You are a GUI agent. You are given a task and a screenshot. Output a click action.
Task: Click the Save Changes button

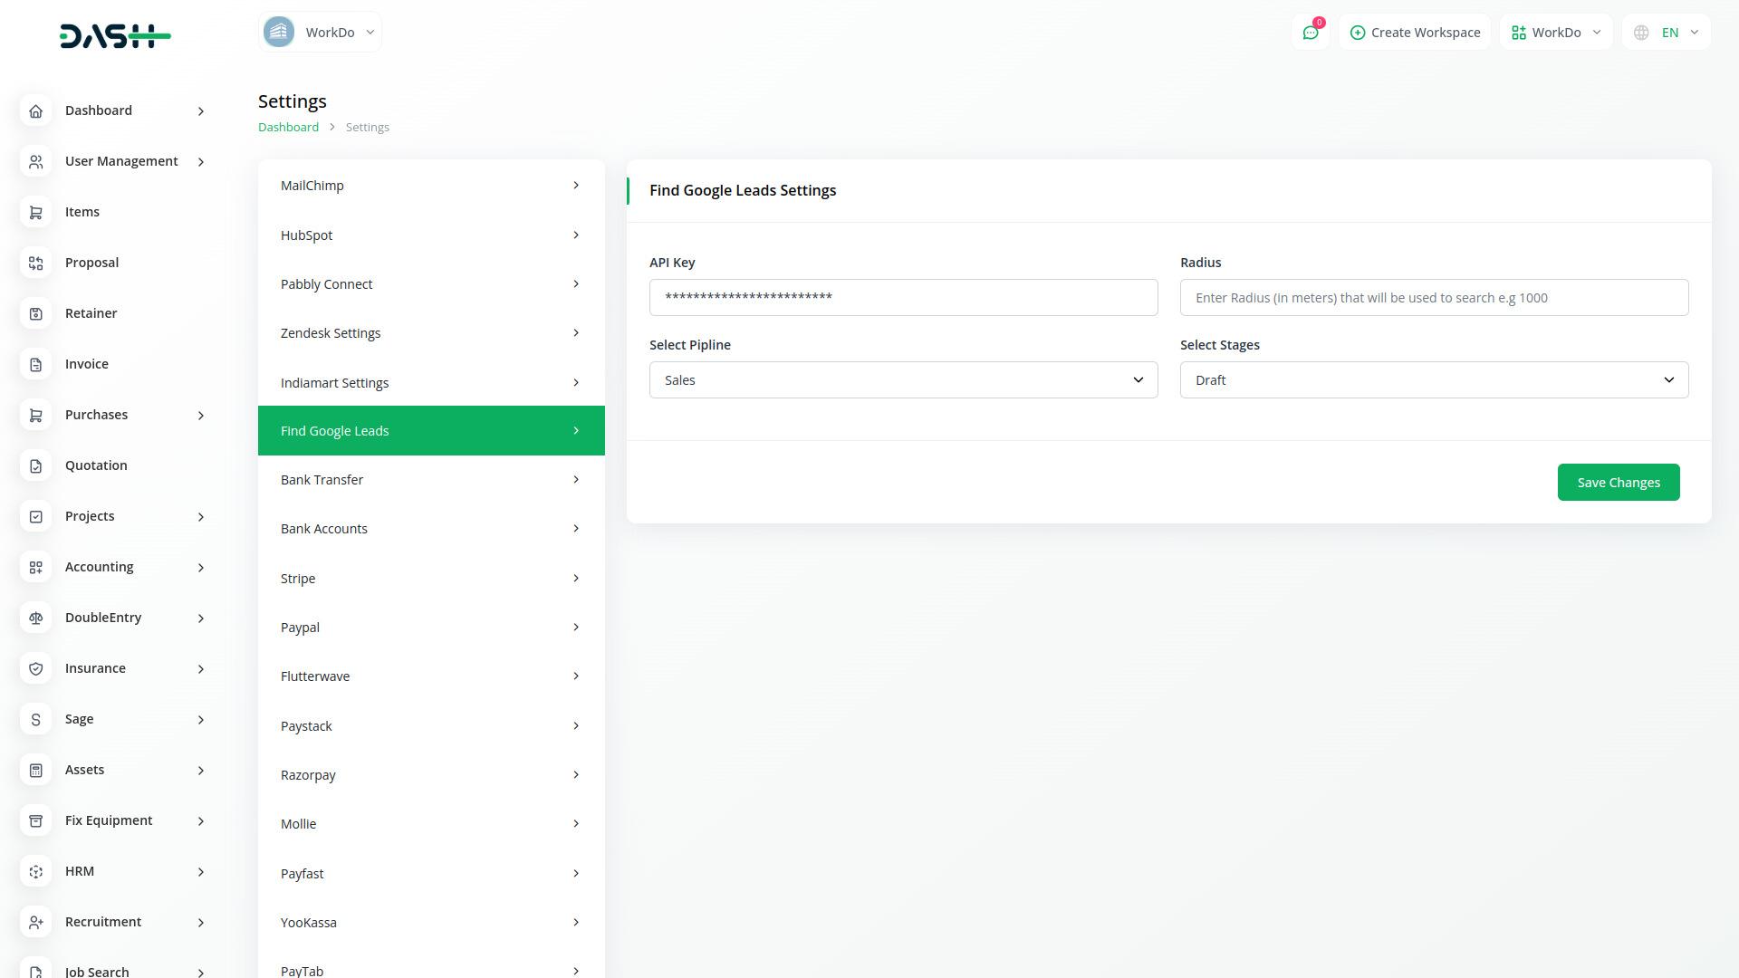coord(1619,483)
